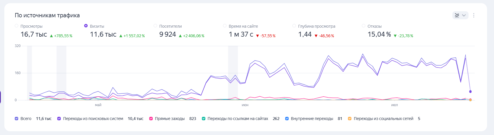Click the 10,4 тыс search count
This screenshot has width=494, height=135.
tap(136, 119)
